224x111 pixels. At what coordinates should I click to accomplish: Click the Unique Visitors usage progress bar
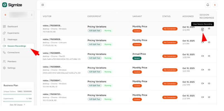click(18, 94)
